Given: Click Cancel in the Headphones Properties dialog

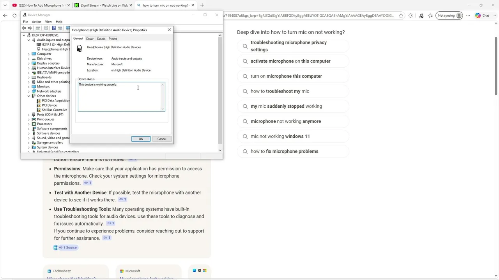Looking at the screenshot, I should (162, 139).
